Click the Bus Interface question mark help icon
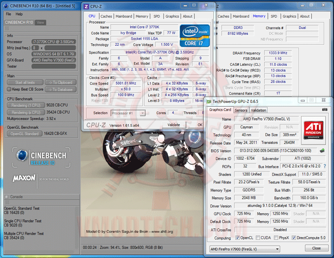Image resolution: width=334 pixels, height=258 pixels. coord(325,166)
